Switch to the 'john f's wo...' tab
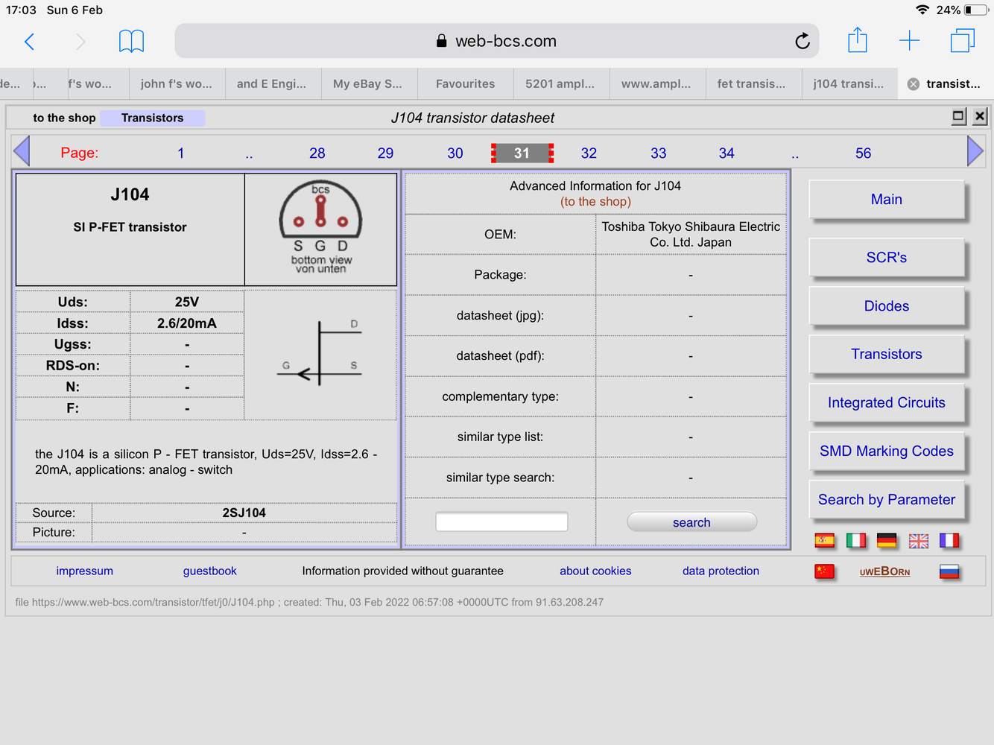 click(x=177, y=83)
